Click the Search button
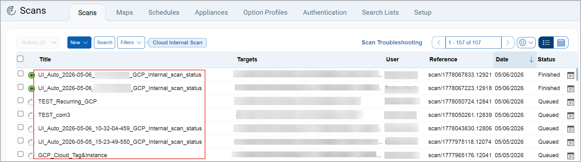The height and width of the screenshot is (162, 581). [105, 42]
